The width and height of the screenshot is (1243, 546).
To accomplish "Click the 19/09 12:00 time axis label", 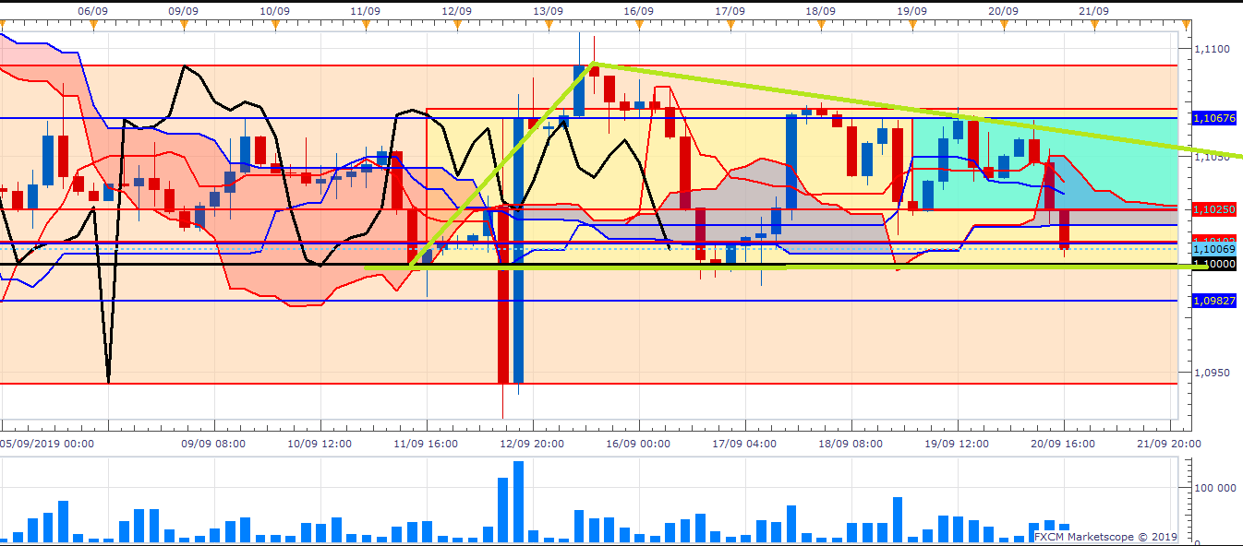I will 957,443.
